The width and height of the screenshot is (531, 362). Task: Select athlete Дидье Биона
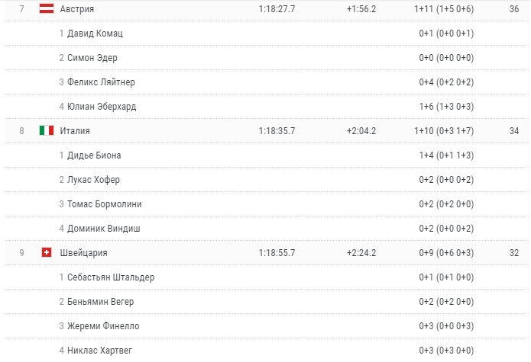94,155
